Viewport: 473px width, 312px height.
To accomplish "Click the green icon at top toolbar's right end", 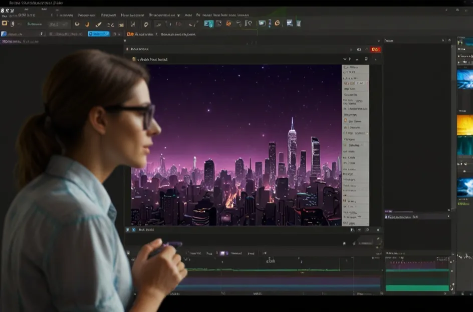I will tap(298, 23).
